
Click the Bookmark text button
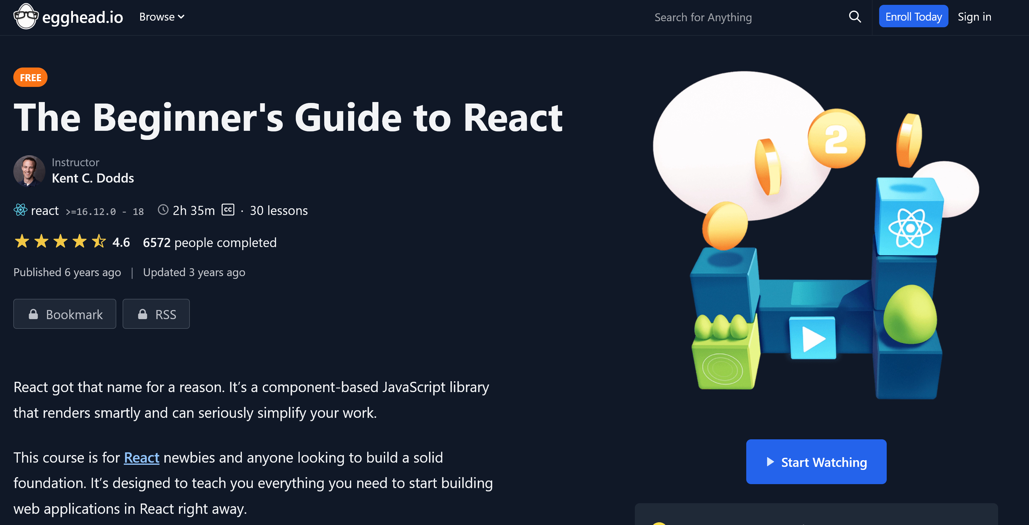coord(65,313)
